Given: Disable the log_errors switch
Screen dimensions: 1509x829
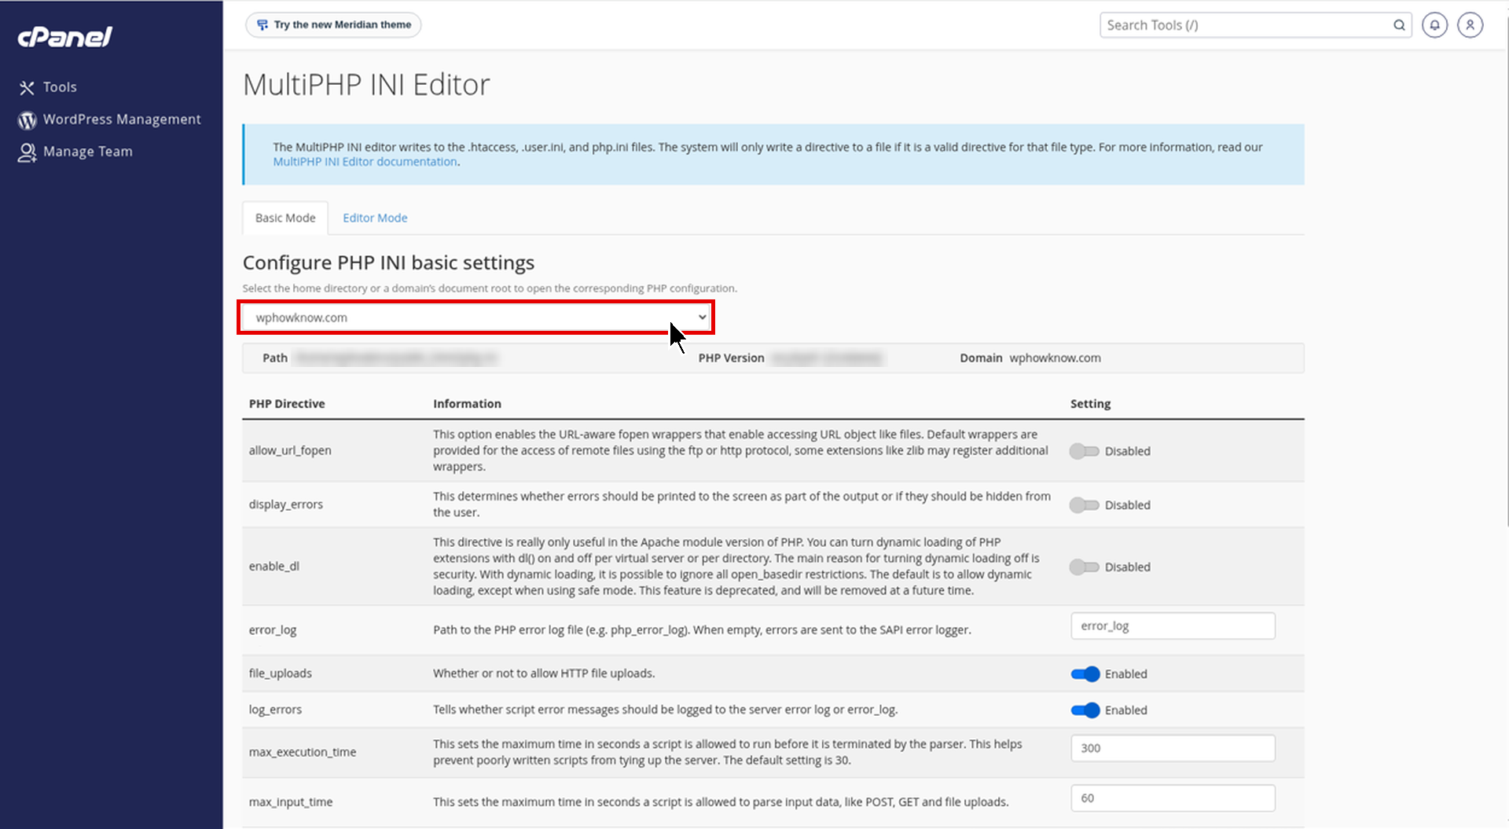Looking at the screenshot, I should click(x=1085, y=710).
